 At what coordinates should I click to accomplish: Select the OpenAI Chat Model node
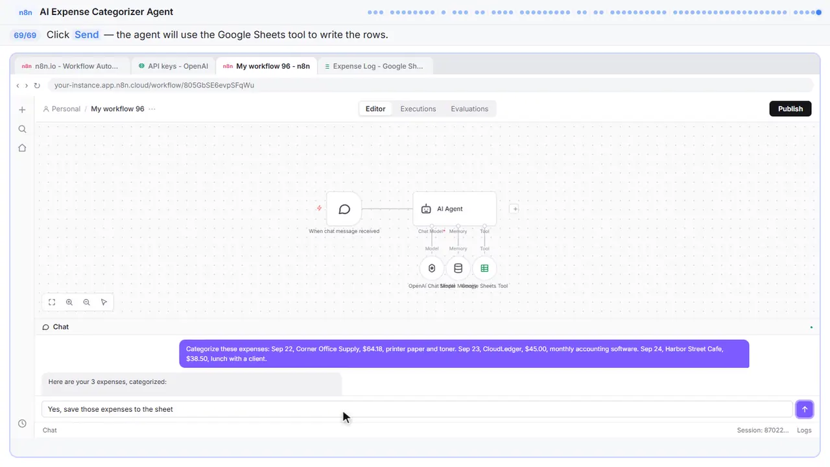point(432,269)
